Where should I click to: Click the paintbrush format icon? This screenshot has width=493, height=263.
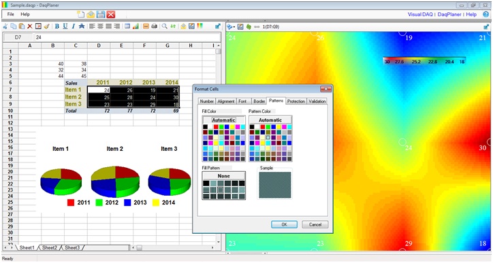pos(46,27)
